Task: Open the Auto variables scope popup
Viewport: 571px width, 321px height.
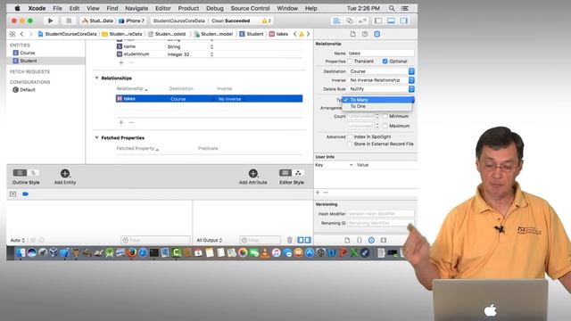Action: 18,240
